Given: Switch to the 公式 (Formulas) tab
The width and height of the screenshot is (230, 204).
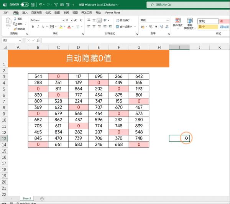Looking at the screenshot, I should (48, 13).
